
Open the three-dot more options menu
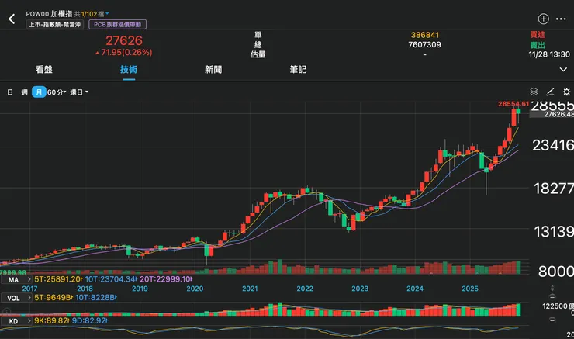pos(561,19)
